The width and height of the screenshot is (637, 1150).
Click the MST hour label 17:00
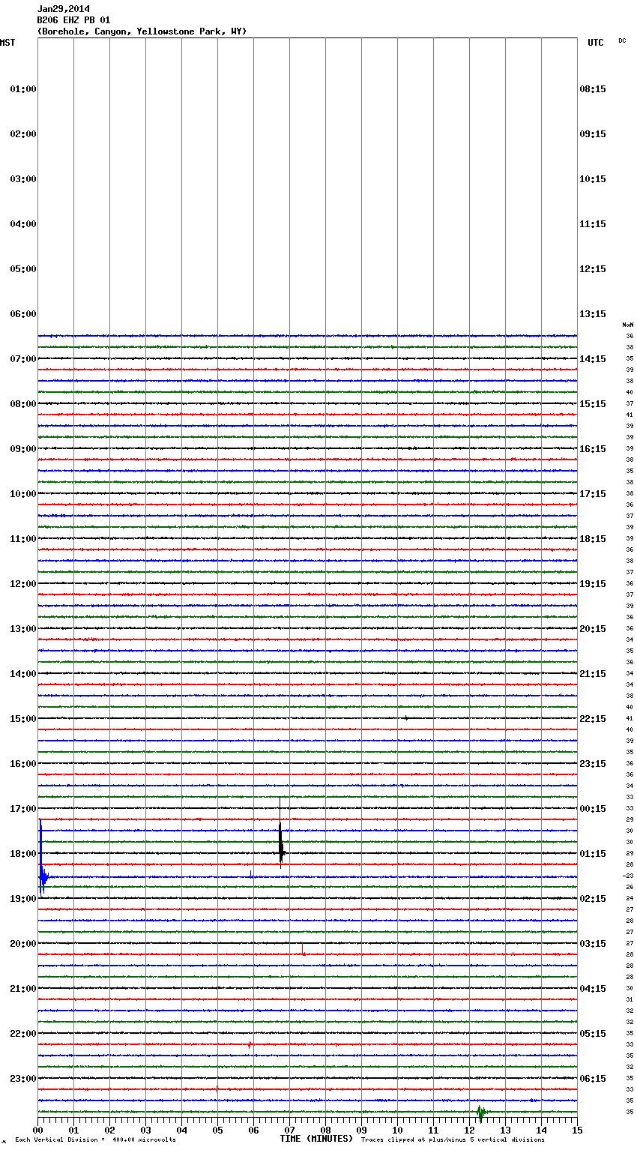click(x=23, y=809)
